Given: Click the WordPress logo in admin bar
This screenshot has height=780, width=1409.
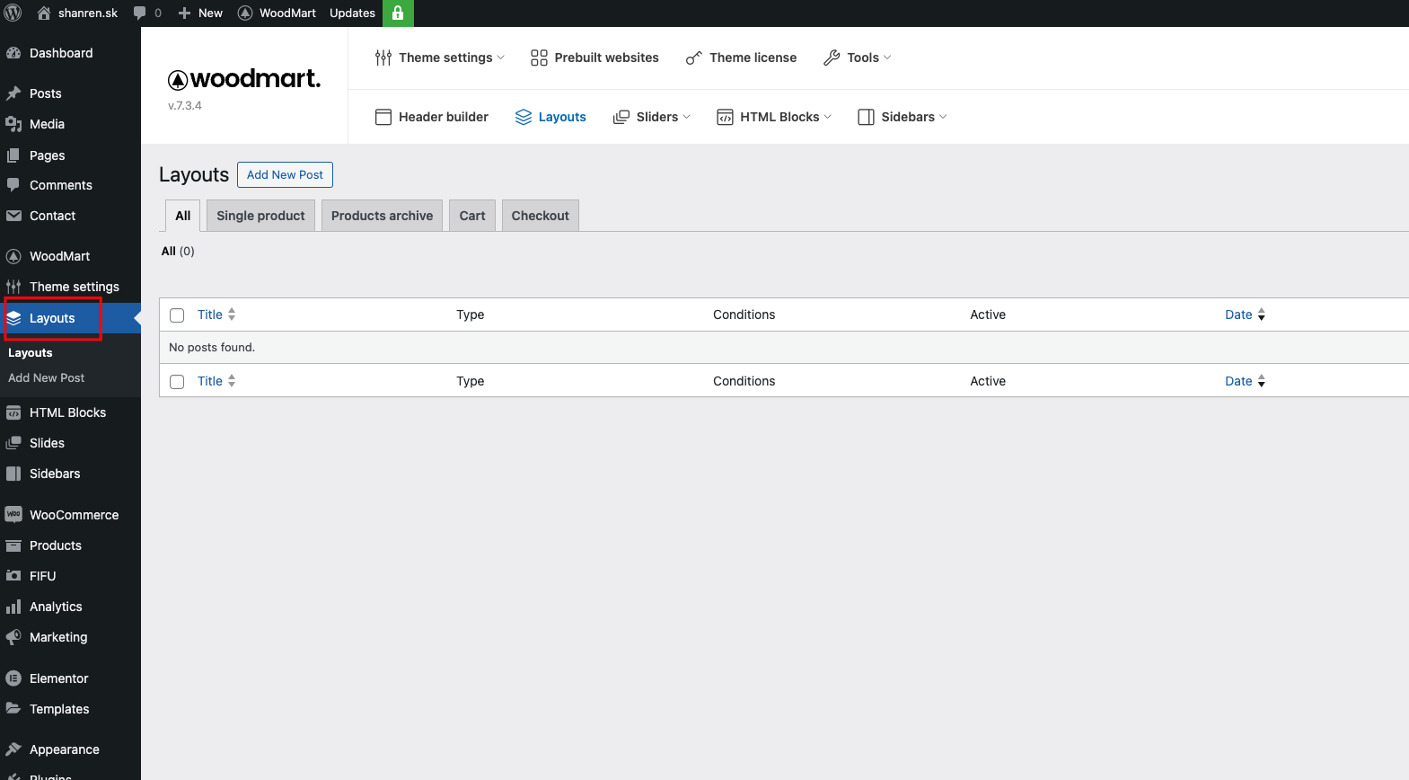Looking at the screenshot, I should (x=13, y=13).
